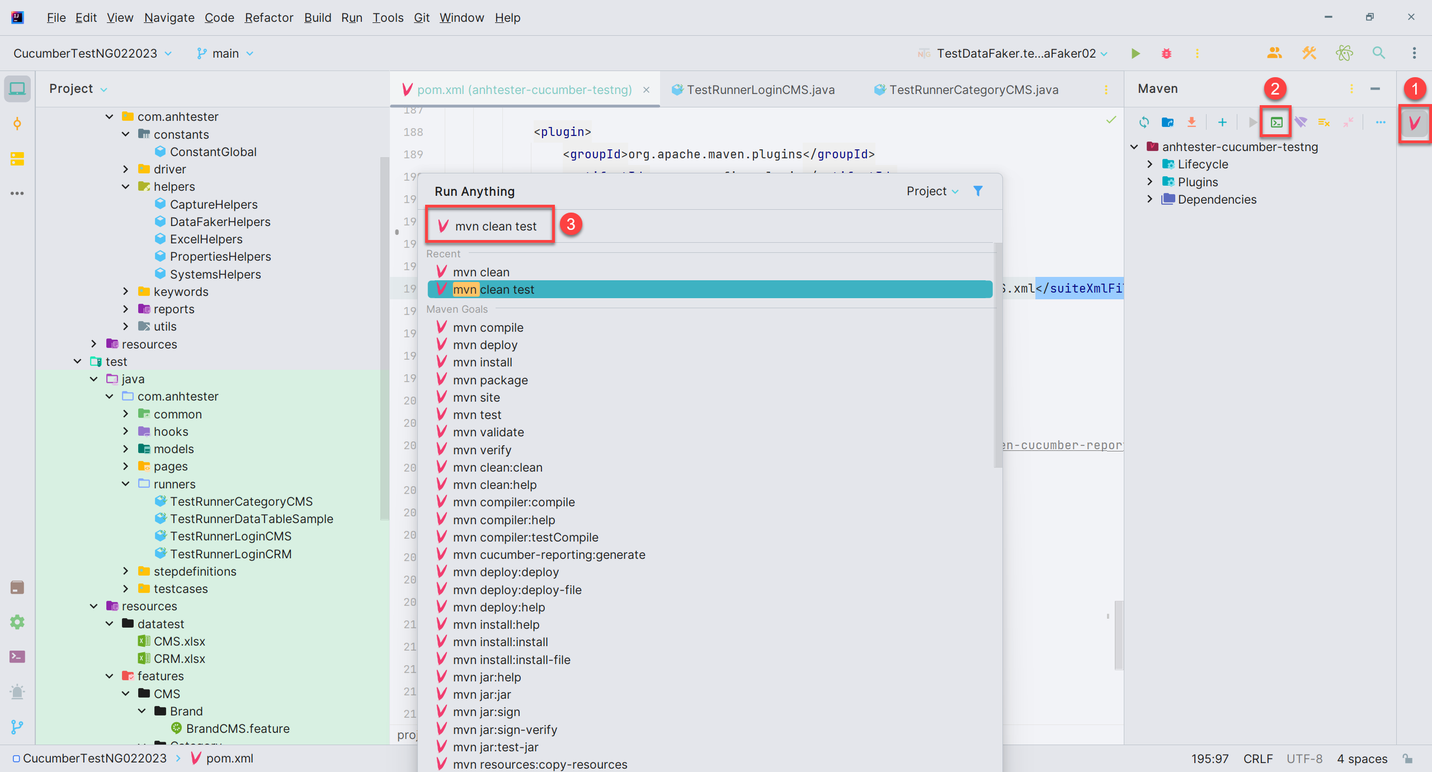Open the Refactor menu

[268, 17]
